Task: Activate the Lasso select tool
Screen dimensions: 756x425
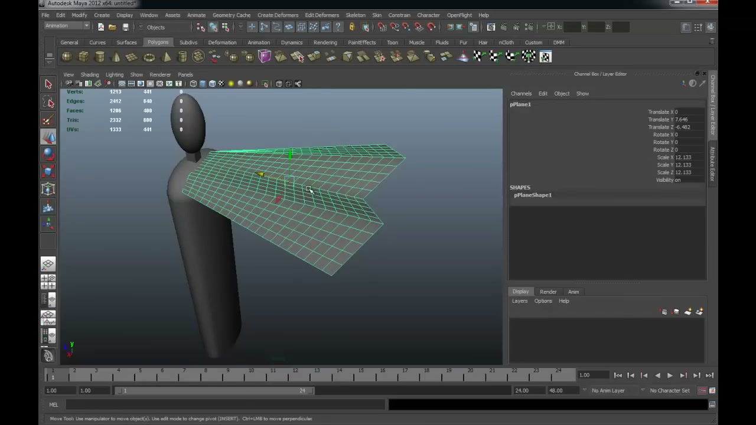Action: [48, 103]
